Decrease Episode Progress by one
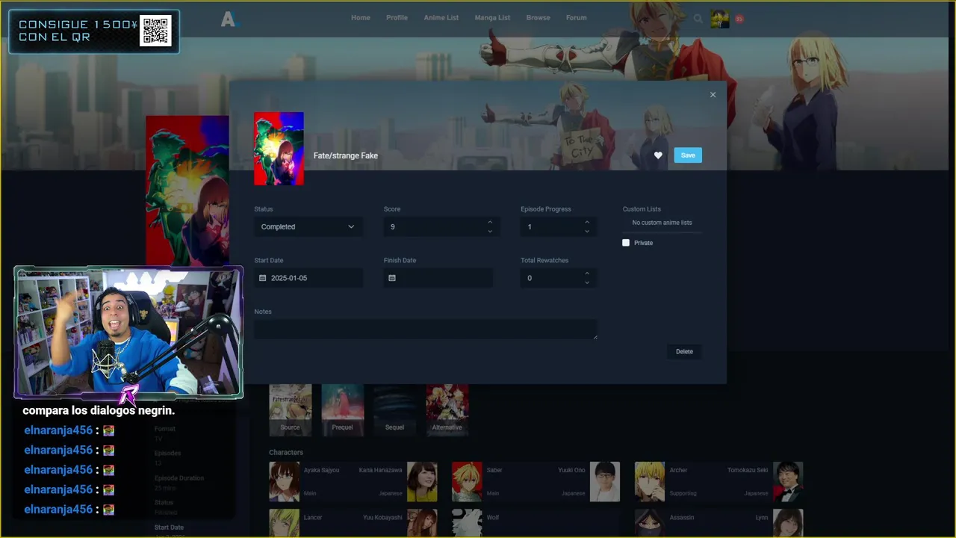The image size is (956, 538). click(587, 231)
